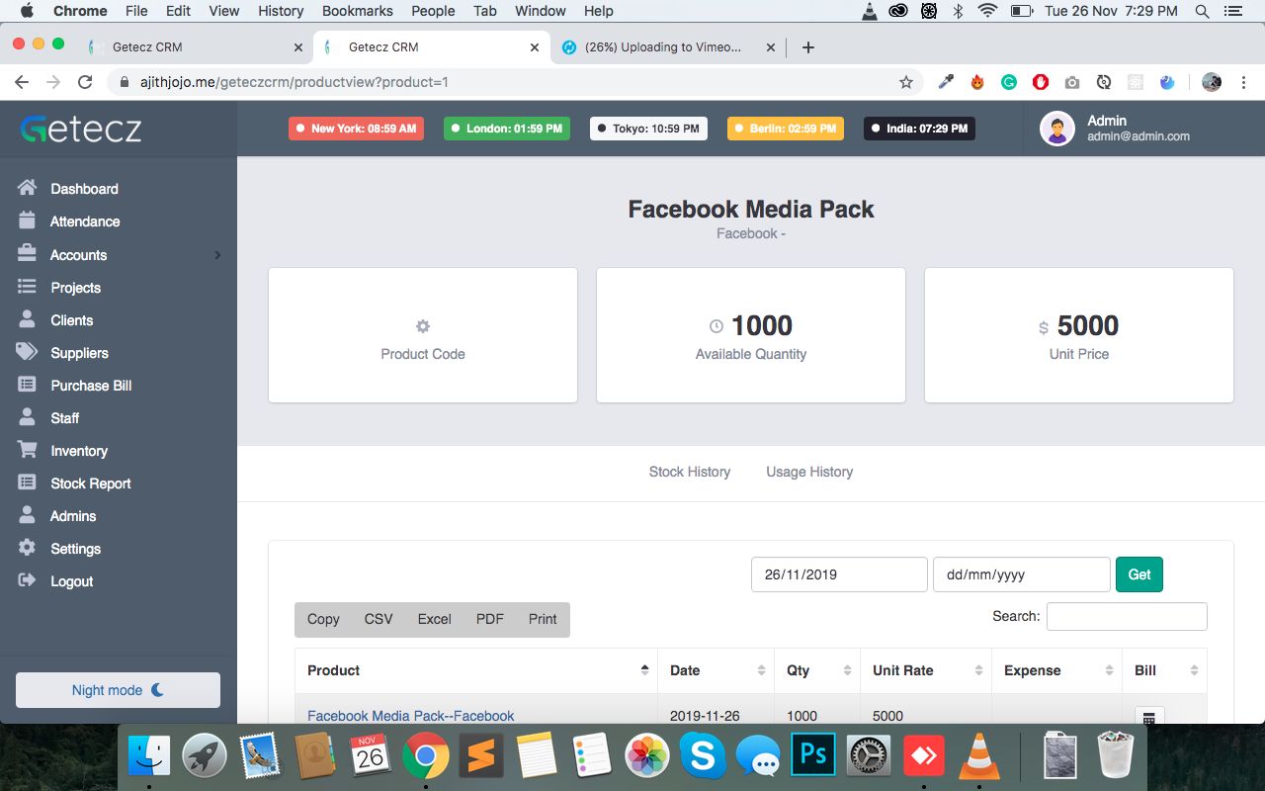Click the red stop-hand ad blocker extension

coord(1041,82)
